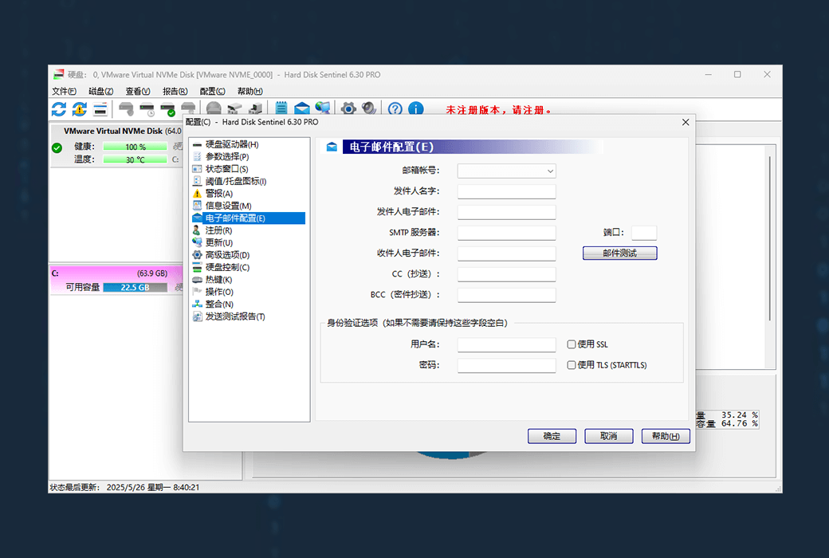Open the 磁盘(Z) menu
The image size is (829, 558).
coord(101,91)
